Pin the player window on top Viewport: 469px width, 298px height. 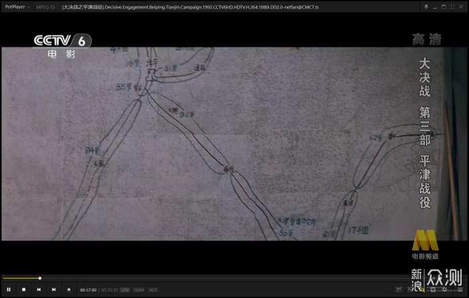click(426, 7)
